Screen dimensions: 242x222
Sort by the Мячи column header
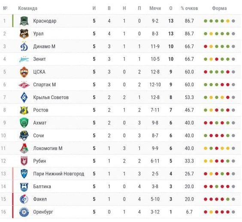point(155,8)
